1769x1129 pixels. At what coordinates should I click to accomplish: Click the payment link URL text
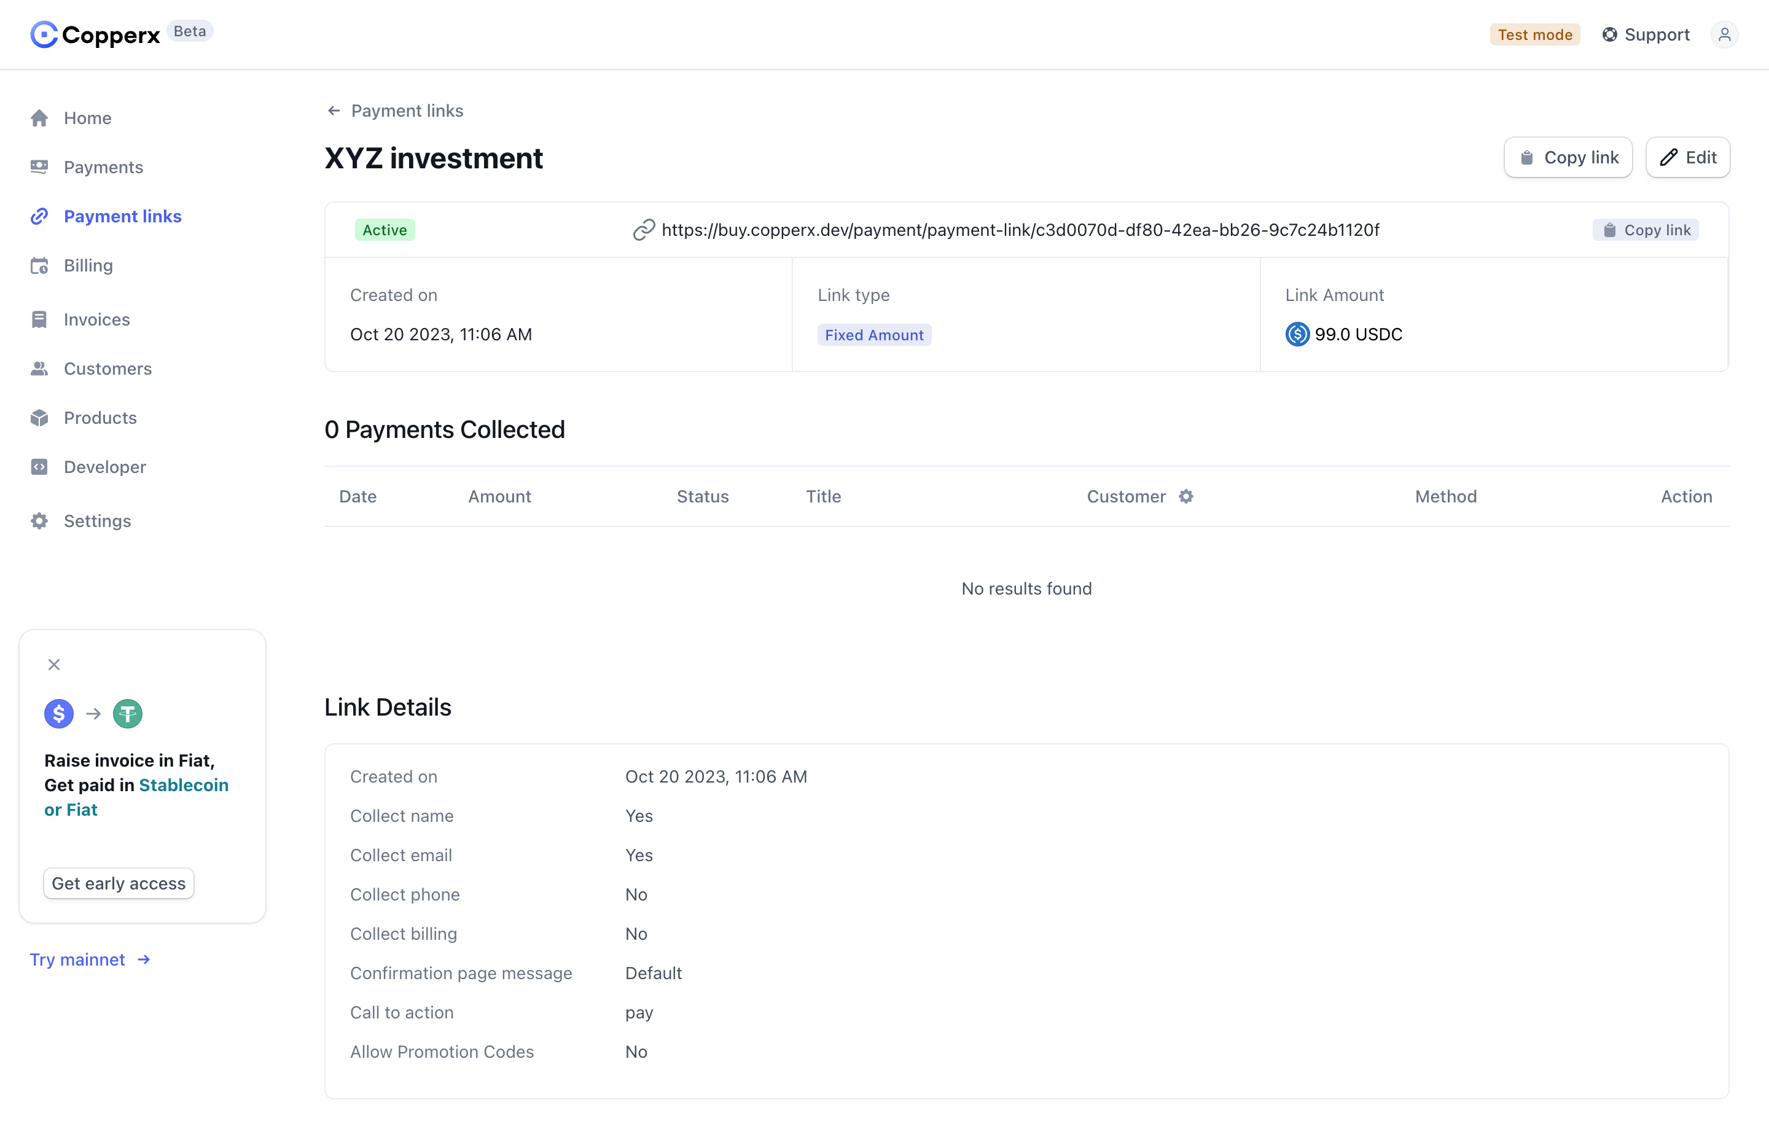pos(1020,230)
